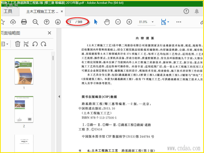Expand the fit page options arrow
The width and height of the screenshot is (204, 153).
tap(168, 22)
